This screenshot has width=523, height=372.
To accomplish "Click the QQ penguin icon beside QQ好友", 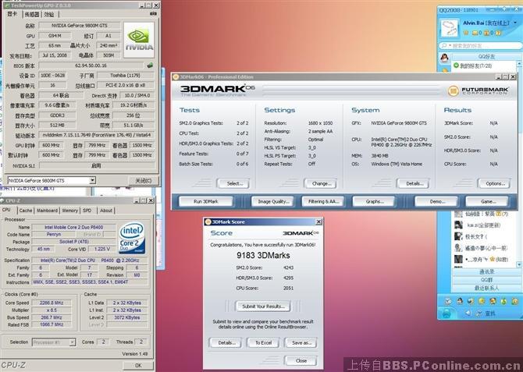I will pos(444,58).
